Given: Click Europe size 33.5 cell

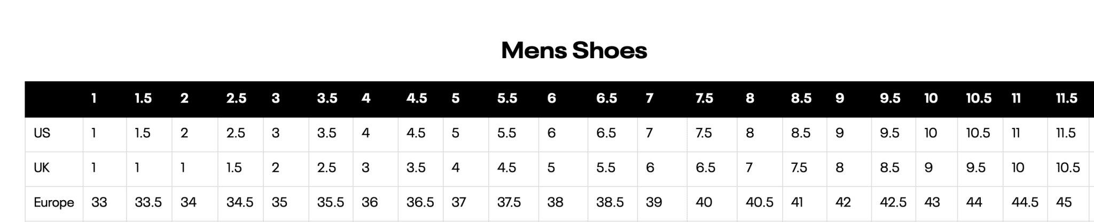Looking at the screenshot, I should pos(149,202).
